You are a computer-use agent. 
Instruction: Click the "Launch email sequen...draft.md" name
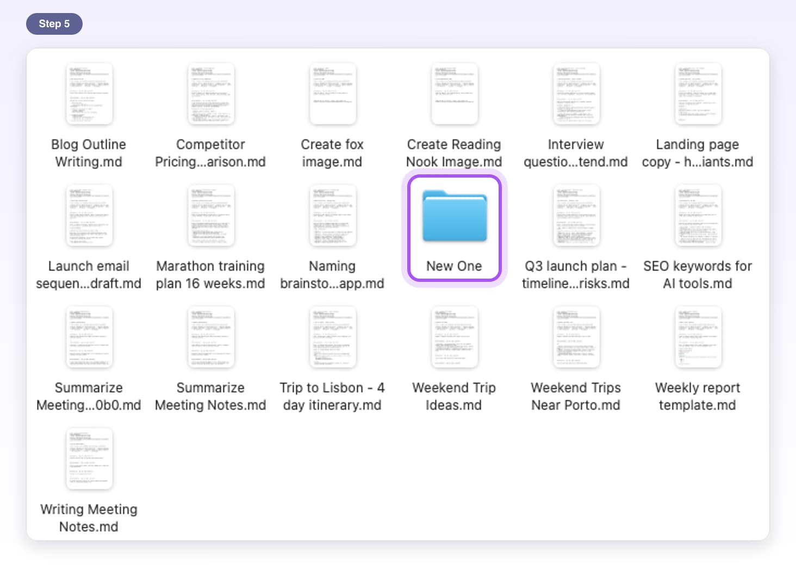(89, 275)
